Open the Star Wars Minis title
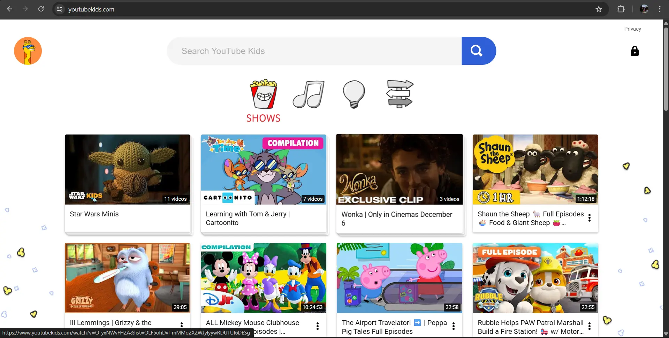Screen dimensions: 669x338 pyautogui.click(x=94, y=214)
